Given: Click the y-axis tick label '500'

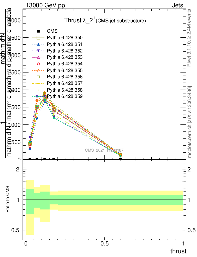Looking at the screenshot, I should point(16,142).
